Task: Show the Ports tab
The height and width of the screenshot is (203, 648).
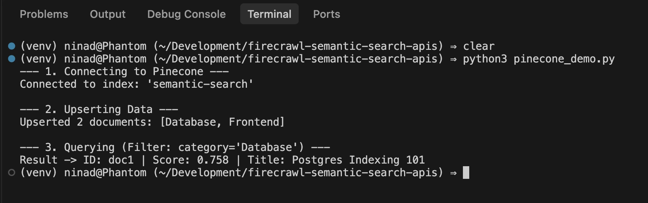Action: (326, 14)
